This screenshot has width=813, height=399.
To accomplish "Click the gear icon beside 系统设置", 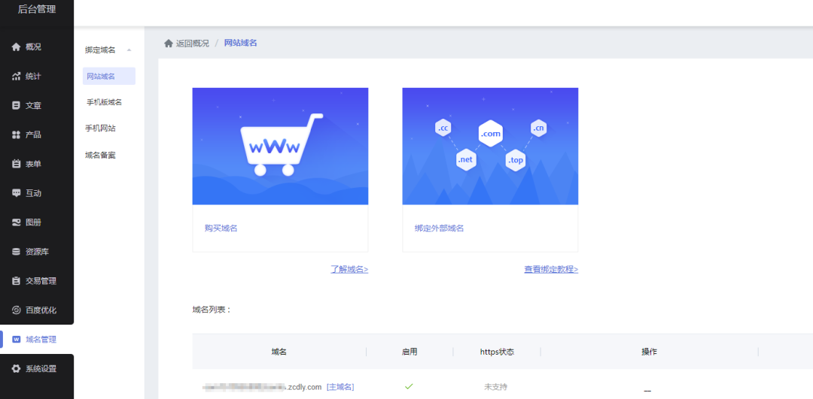I will tap(16, 369).
